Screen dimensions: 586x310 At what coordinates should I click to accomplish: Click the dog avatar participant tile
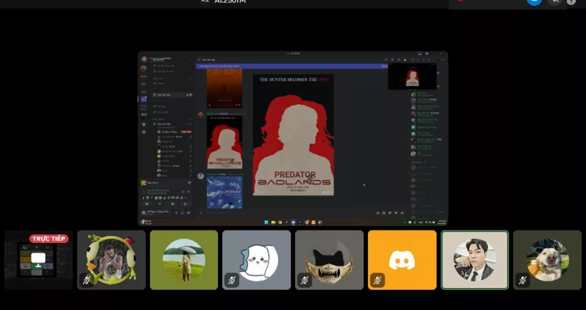pos(547,259)
